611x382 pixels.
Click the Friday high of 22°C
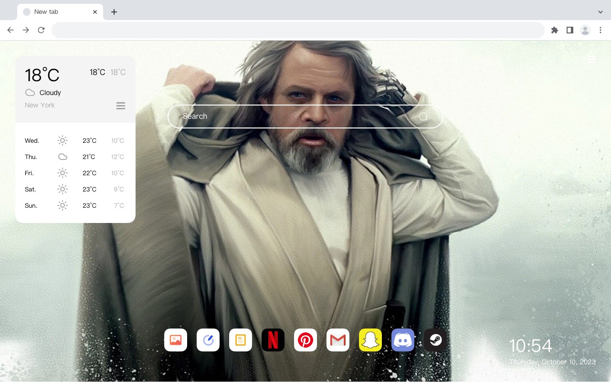(89, 173)
